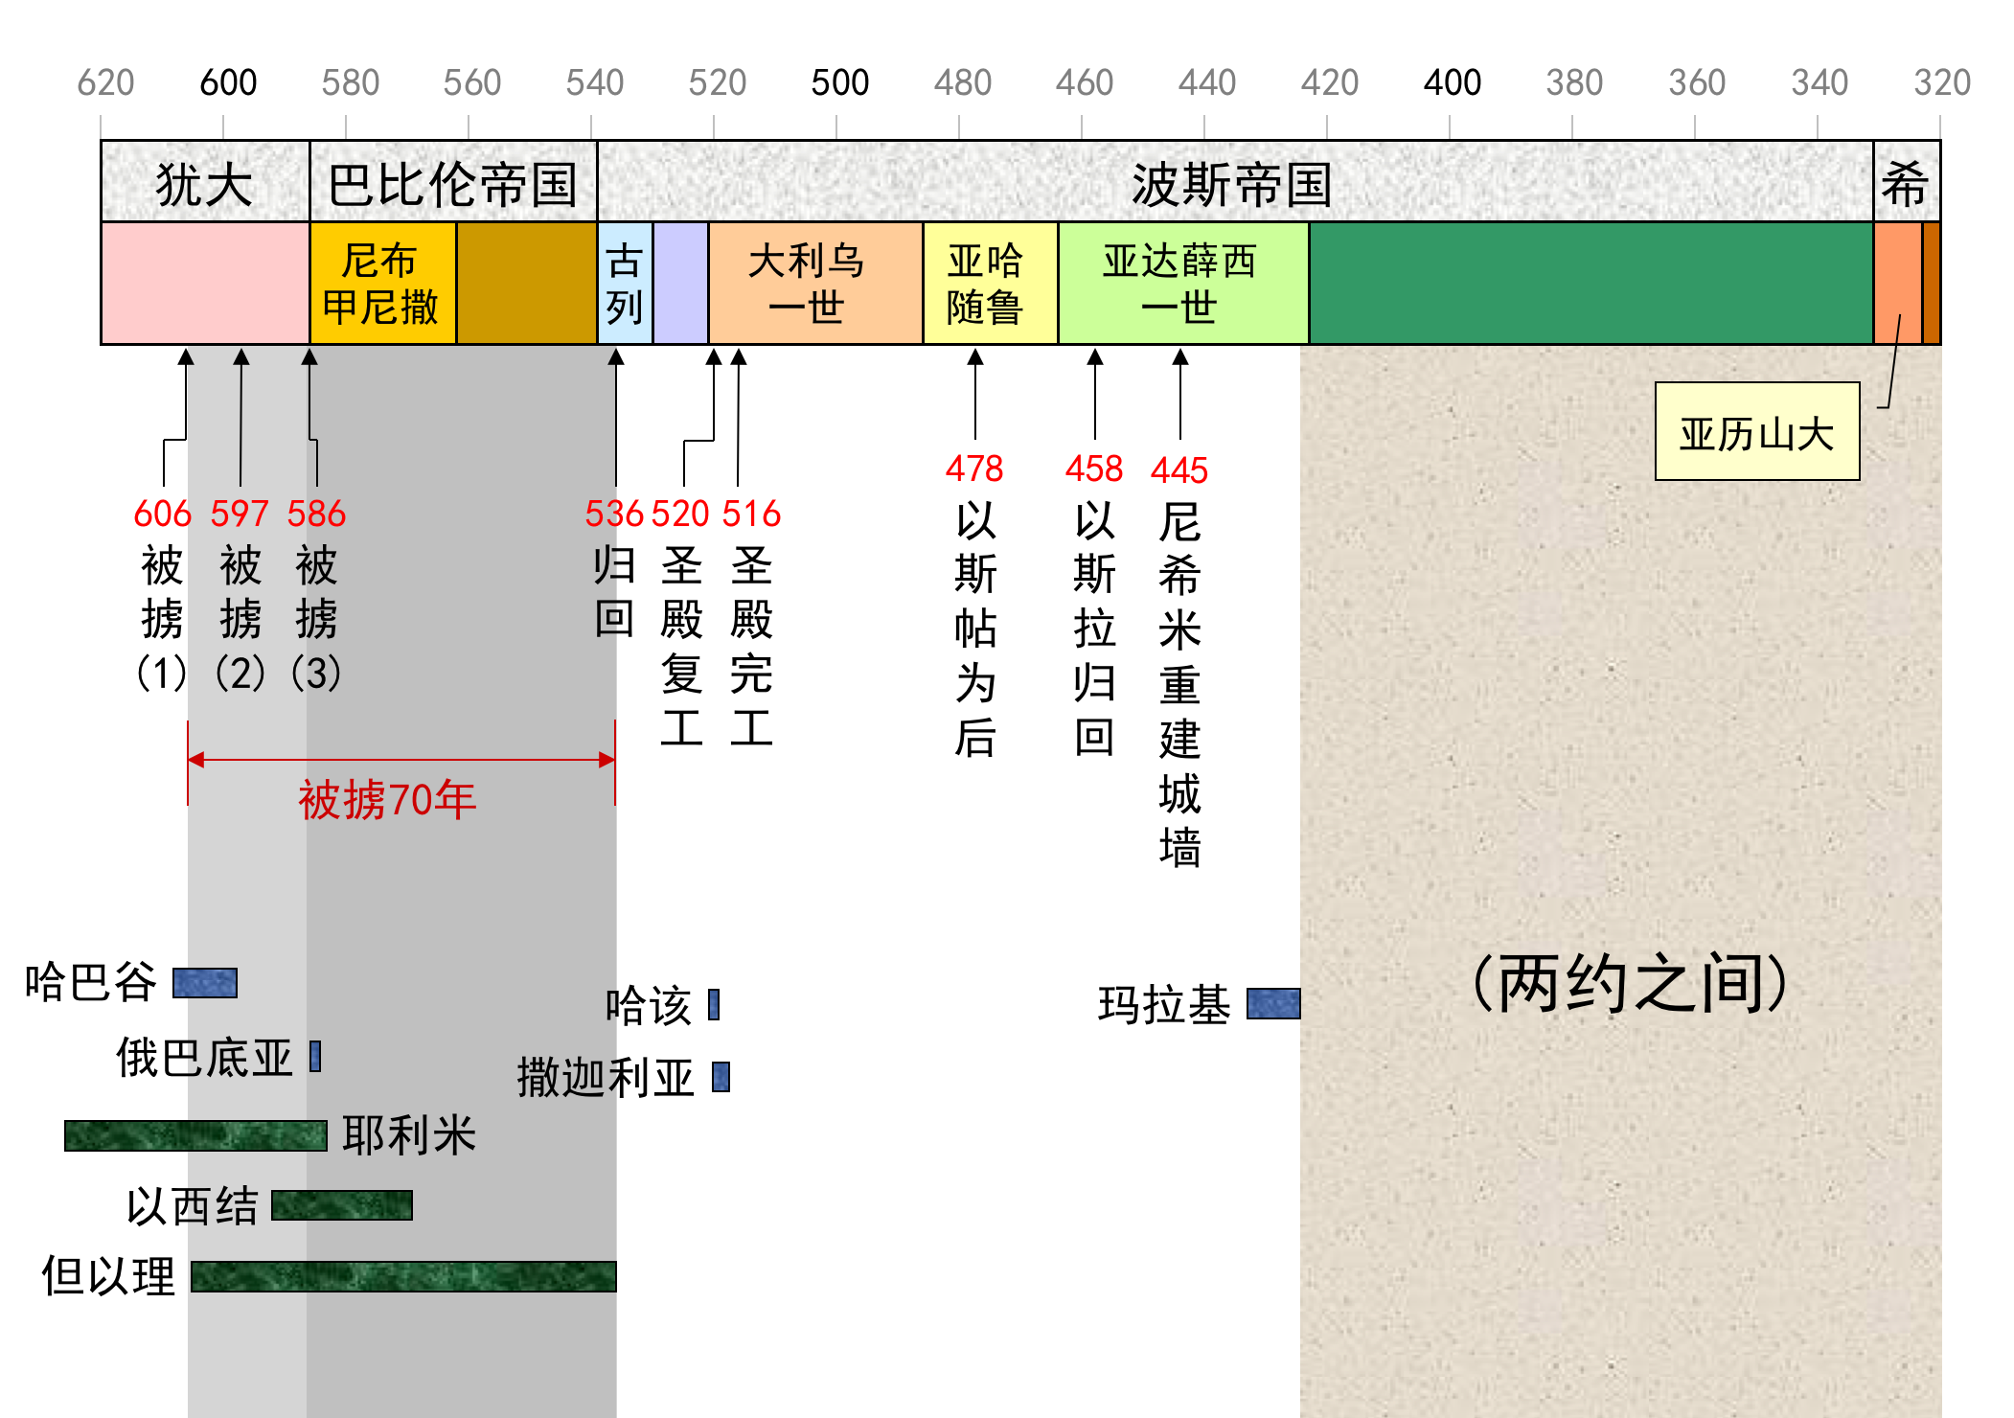The width and height of the screenshot is (2014, 1418).
Task: Select the 尼布甲尼撒 yellow block
Action: tap(381, 284)
